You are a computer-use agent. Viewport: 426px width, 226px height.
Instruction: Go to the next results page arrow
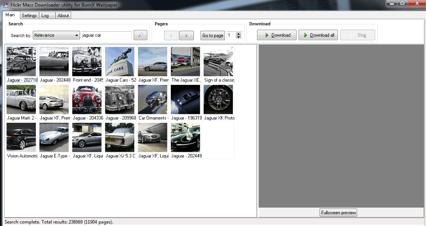(187, 35)
